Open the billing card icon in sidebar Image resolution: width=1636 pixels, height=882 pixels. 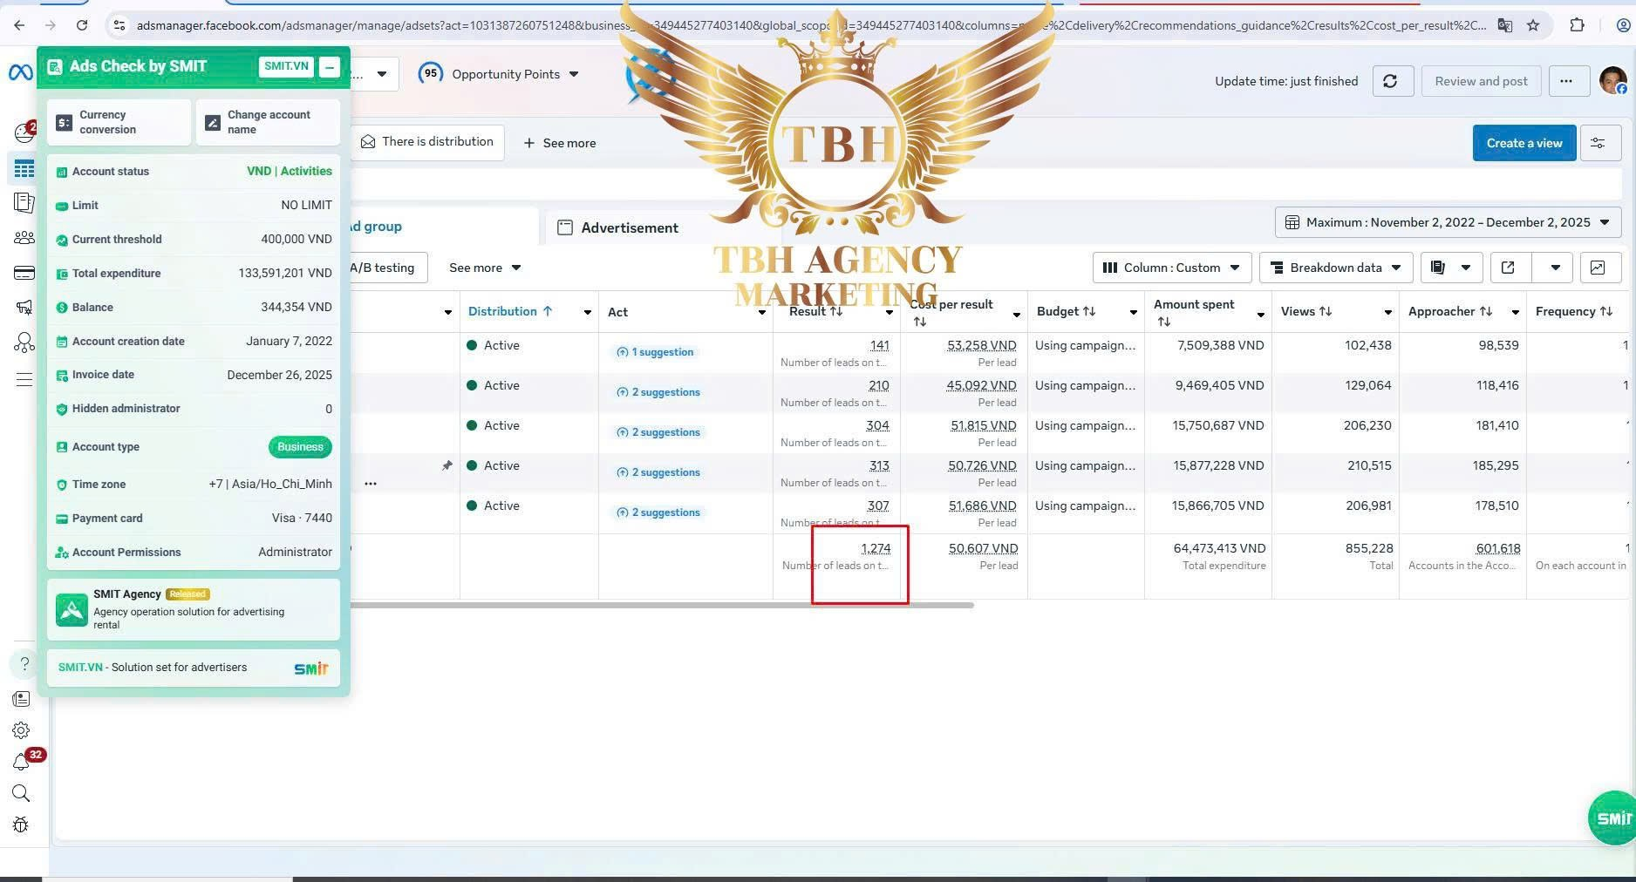[24, 274]
